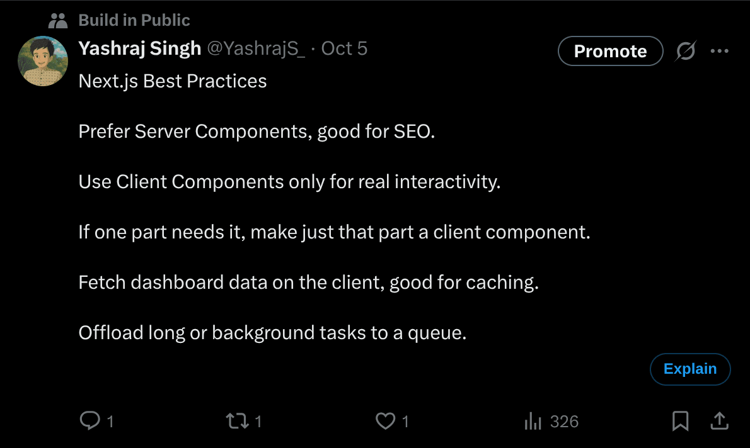Like the tweet with the heart icon
Screen dimensions: 750x448
point(385,421)
